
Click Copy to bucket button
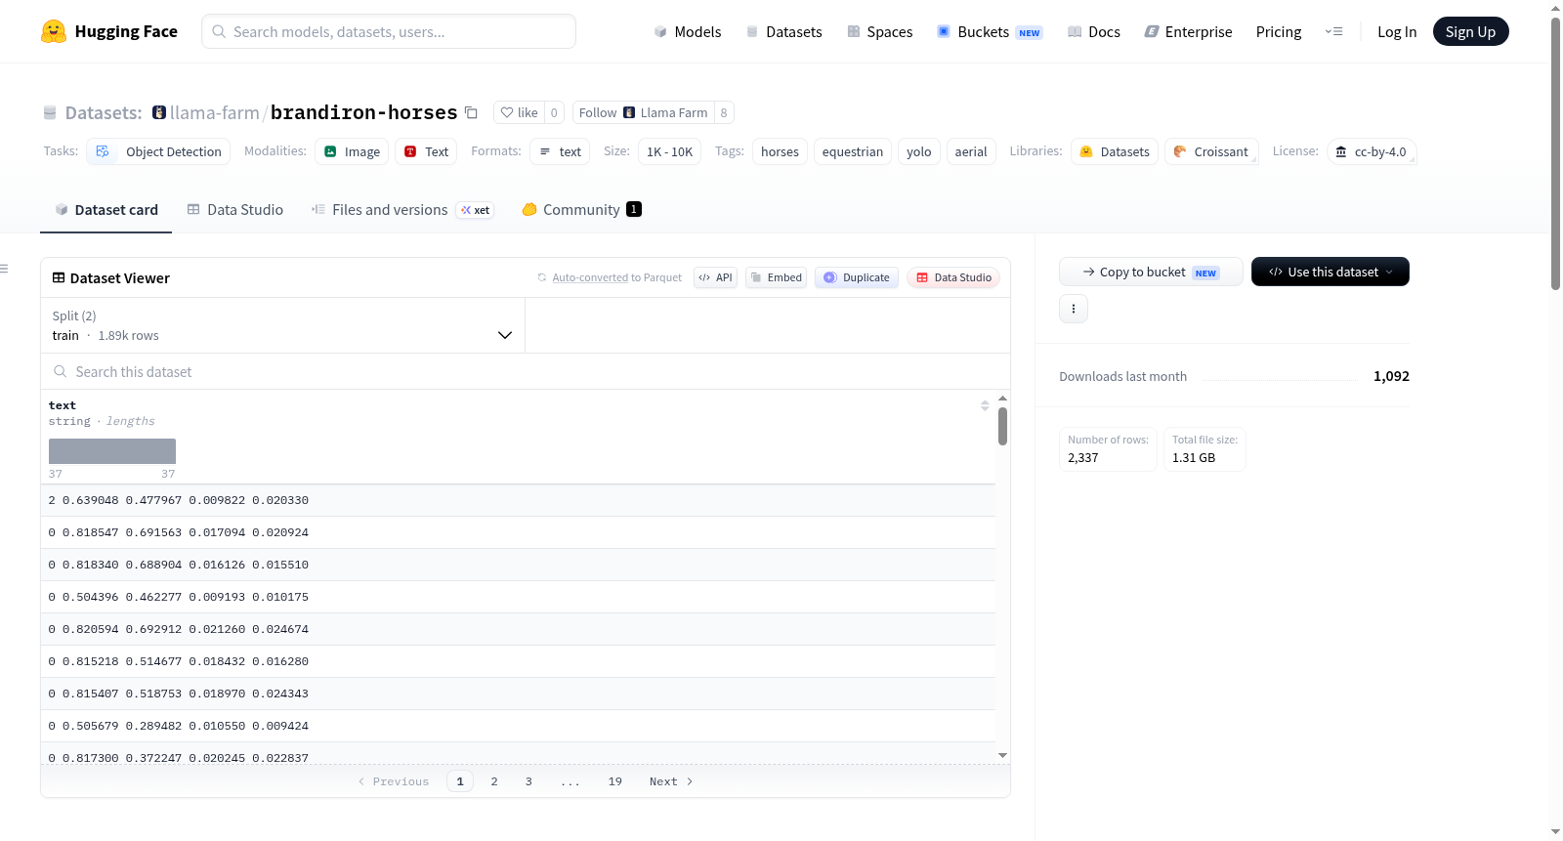pyautogui.click(x=1151, y=272)
